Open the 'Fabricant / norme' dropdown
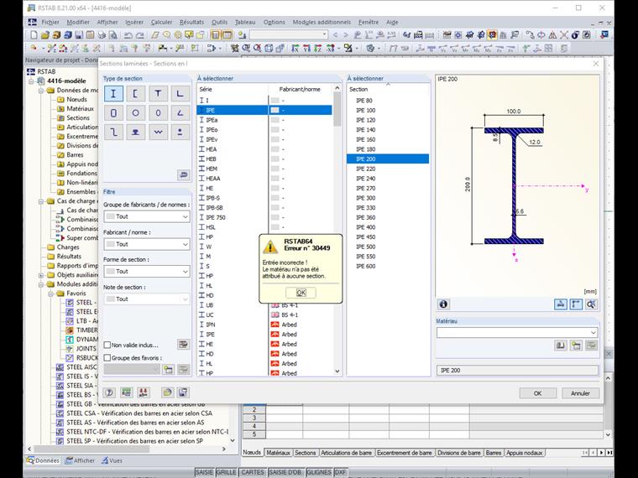The width and height of the screenshot is (638, 478). [146, 244]
